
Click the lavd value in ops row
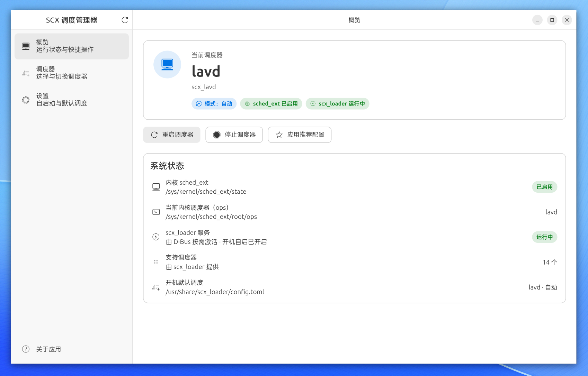551,212
